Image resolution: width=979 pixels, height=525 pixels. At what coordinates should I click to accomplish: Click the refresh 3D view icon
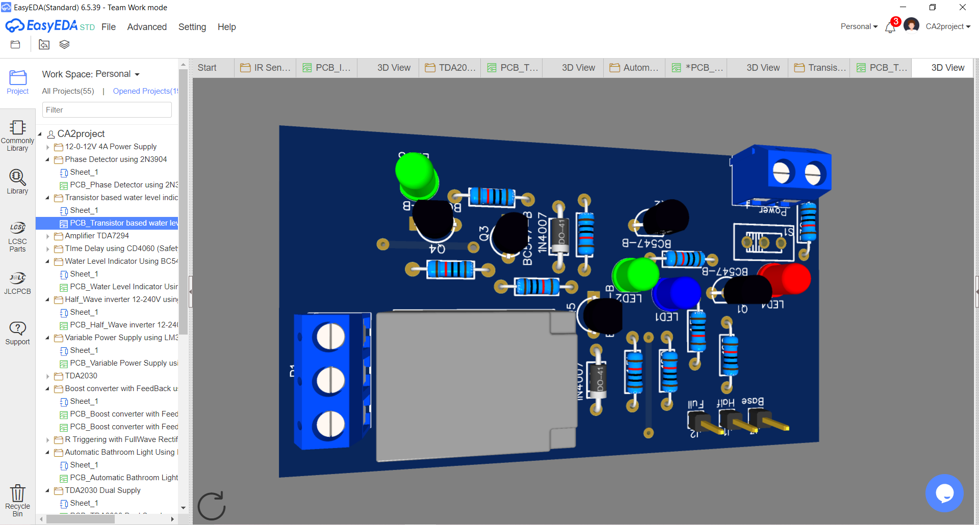(x=212, y=506)
